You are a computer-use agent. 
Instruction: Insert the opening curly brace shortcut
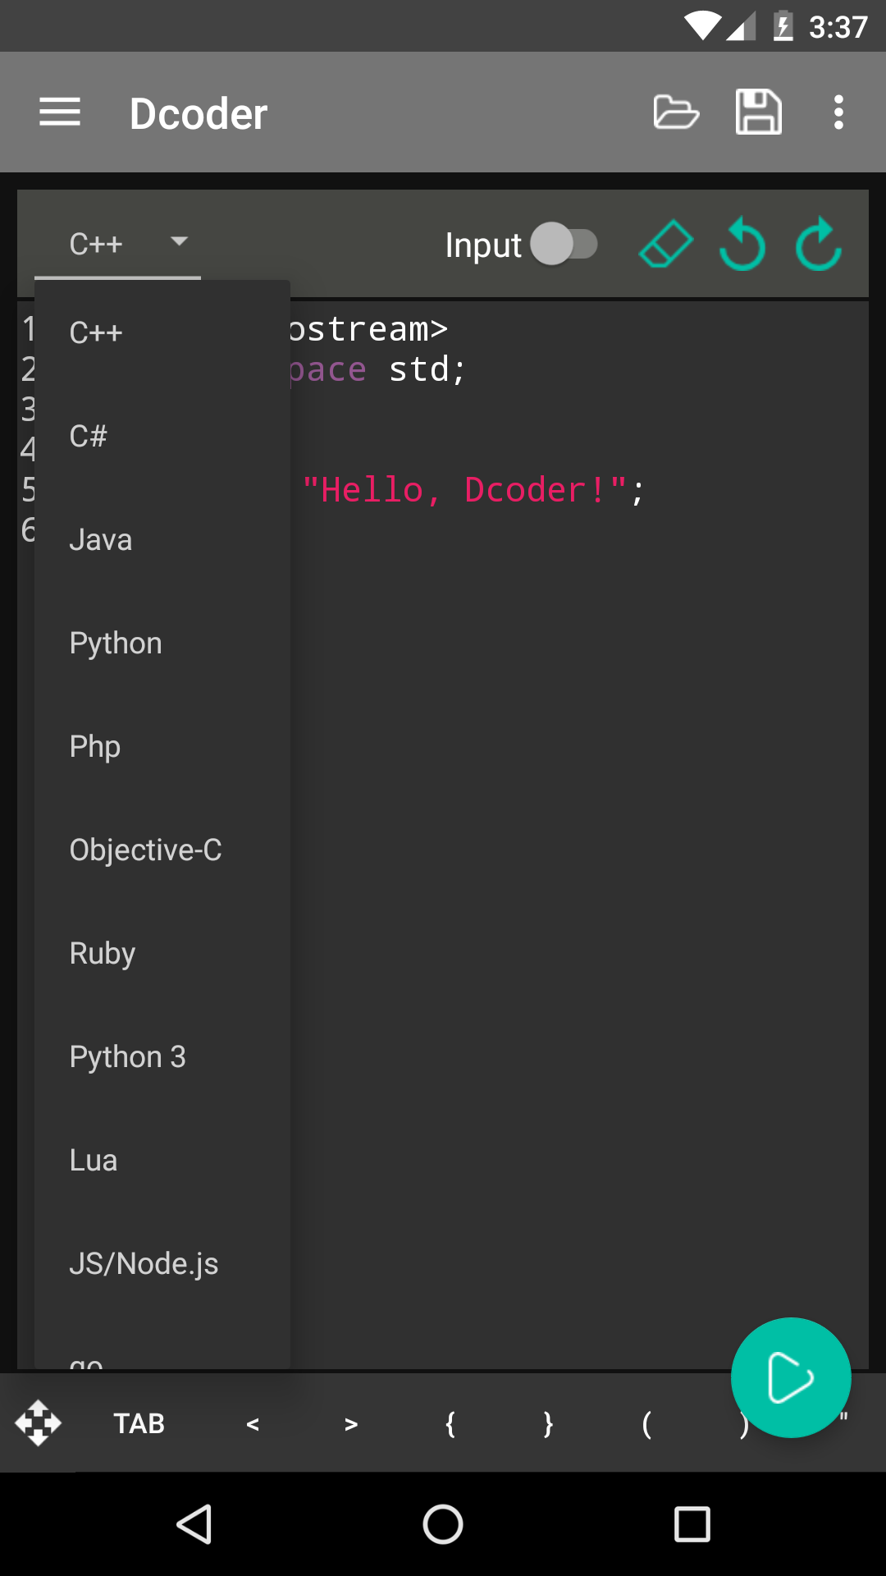[x=450, y=1423]
